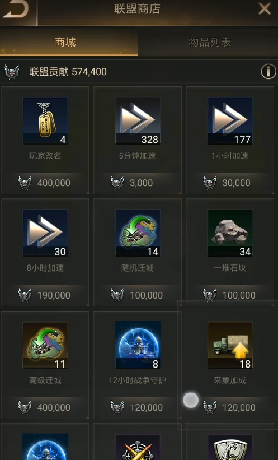The image size is (278, 460).
Task: Select the 1小时加速 speedup icon
Action: 230,121
